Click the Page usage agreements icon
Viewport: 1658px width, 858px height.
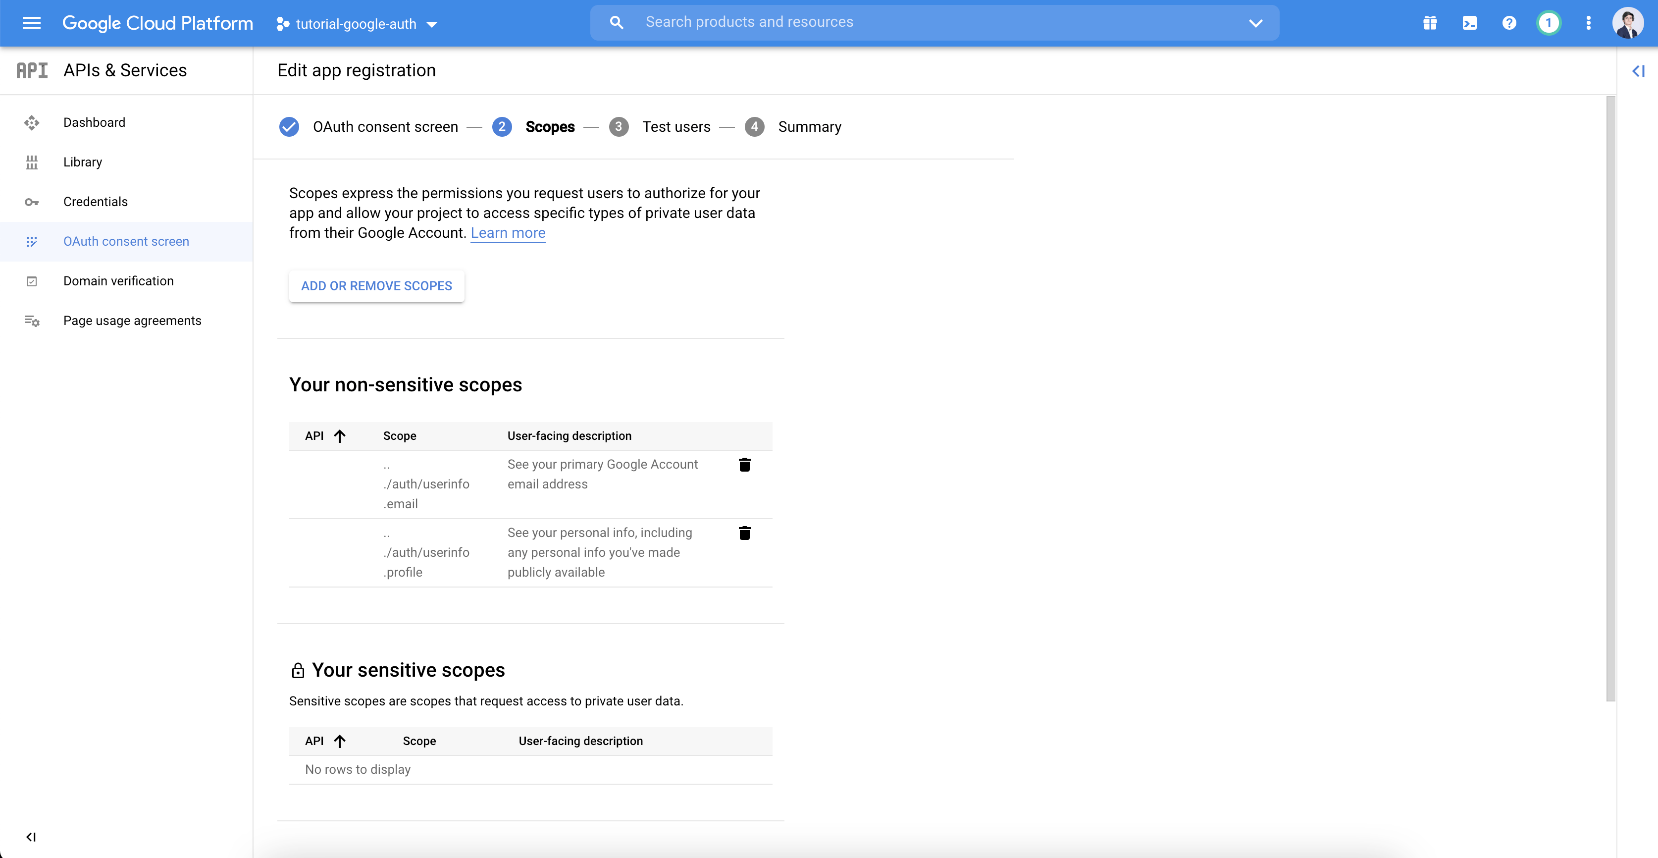click(31, 320)
